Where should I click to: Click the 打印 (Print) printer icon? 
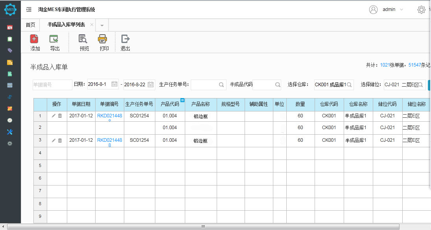pos(103,39)
